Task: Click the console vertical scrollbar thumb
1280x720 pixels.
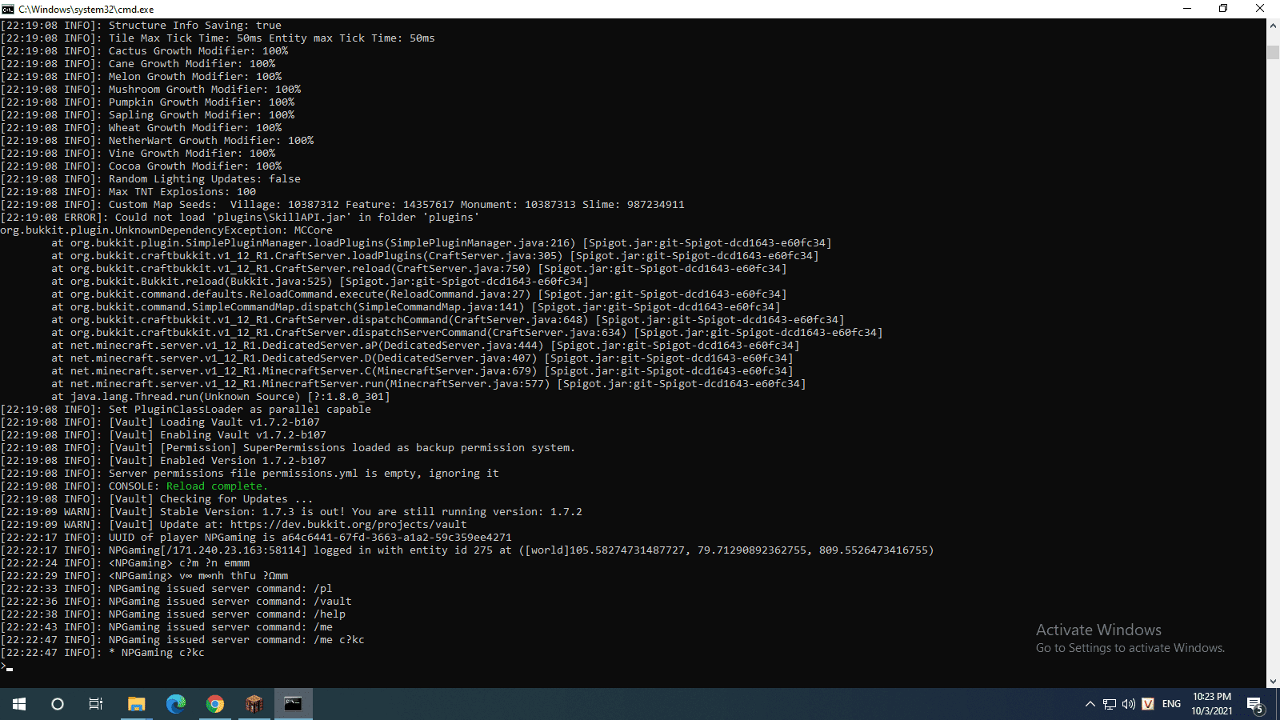Action: pos(1273,52)
